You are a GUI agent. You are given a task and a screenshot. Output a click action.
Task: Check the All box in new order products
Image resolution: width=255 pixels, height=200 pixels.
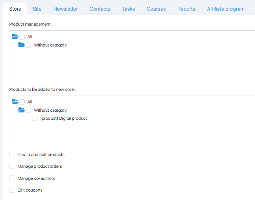[x=22, y=102]
